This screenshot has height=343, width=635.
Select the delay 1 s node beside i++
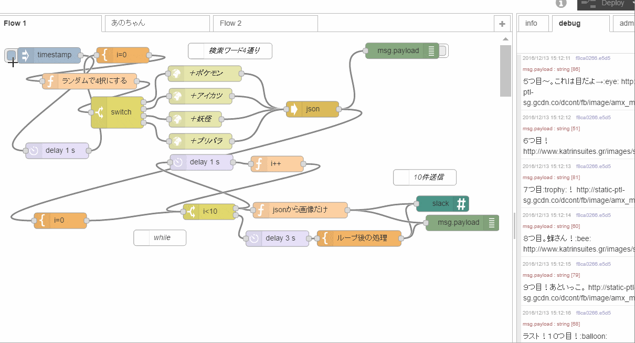click(x=202, y=162)
